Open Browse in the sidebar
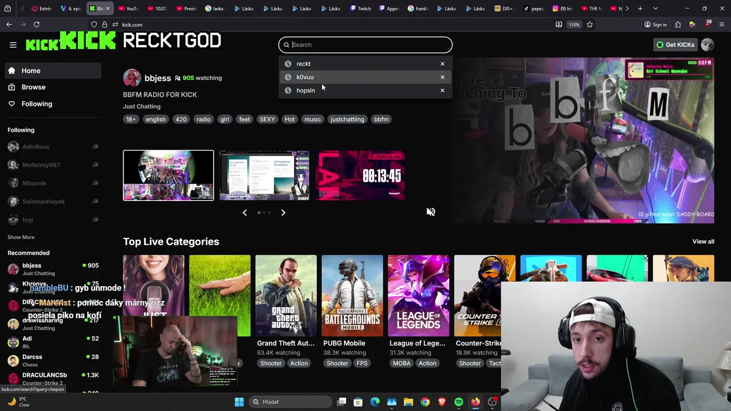The width and height of the screenshot is (731, 411). tap(53, 87)
